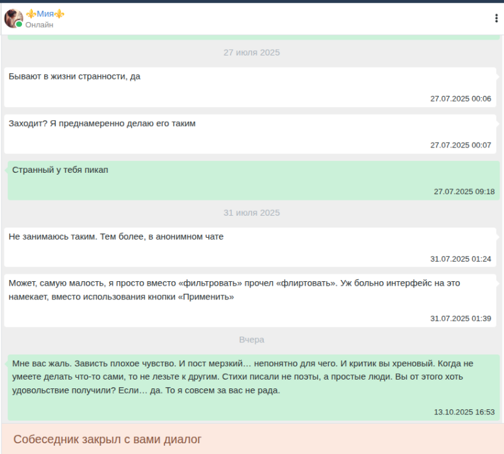
Task: Click the 31.07.2025 01:39 timestamp
Action: (461, 318)
